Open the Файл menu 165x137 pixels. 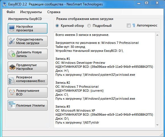click(11, 12)
